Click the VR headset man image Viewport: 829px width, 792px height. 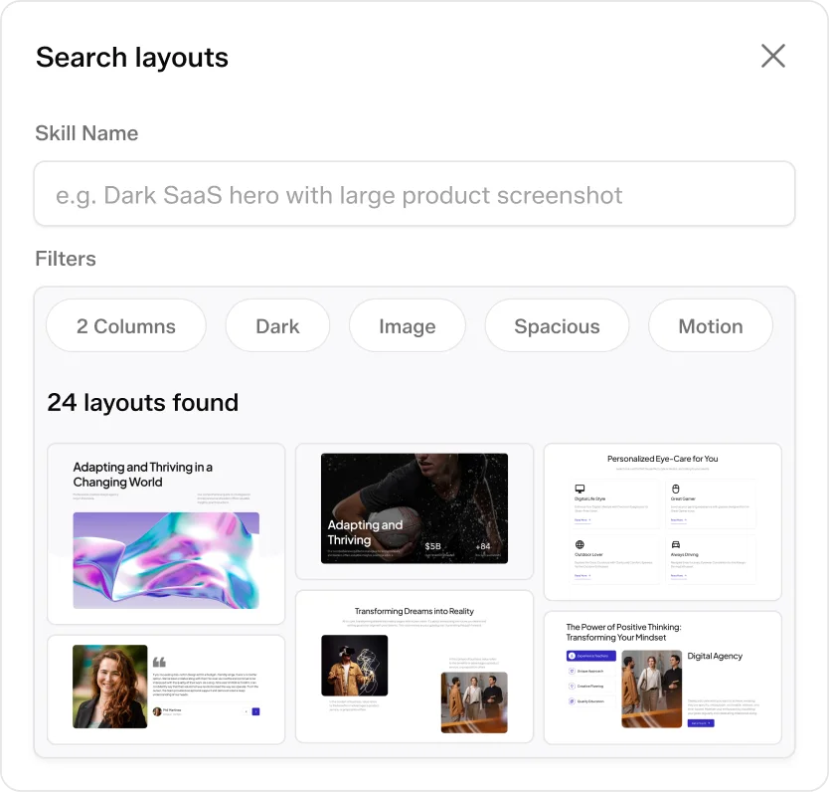tap(354, 665)
